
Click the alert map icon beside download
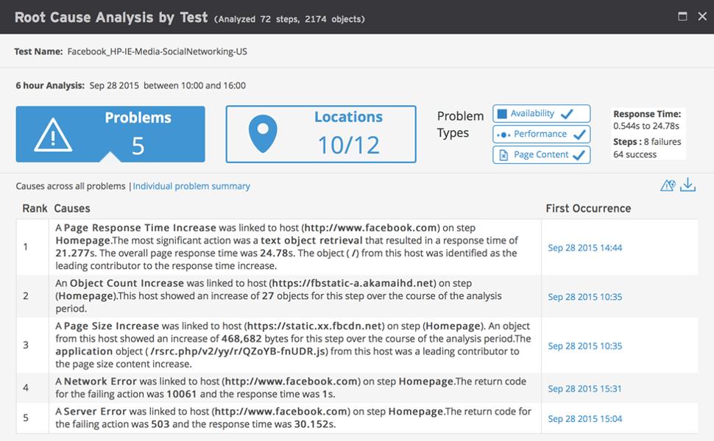pyautogui.click(x=668, y=185)
